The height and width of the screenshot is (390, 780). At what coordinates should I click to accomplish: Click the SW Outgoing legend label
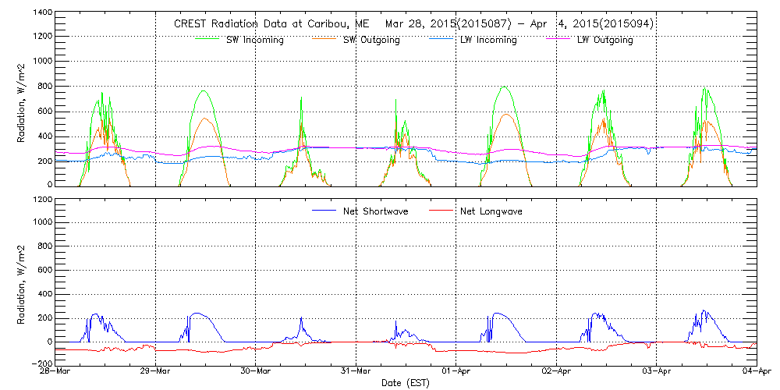pyautogui.click(x=371, y=40)
